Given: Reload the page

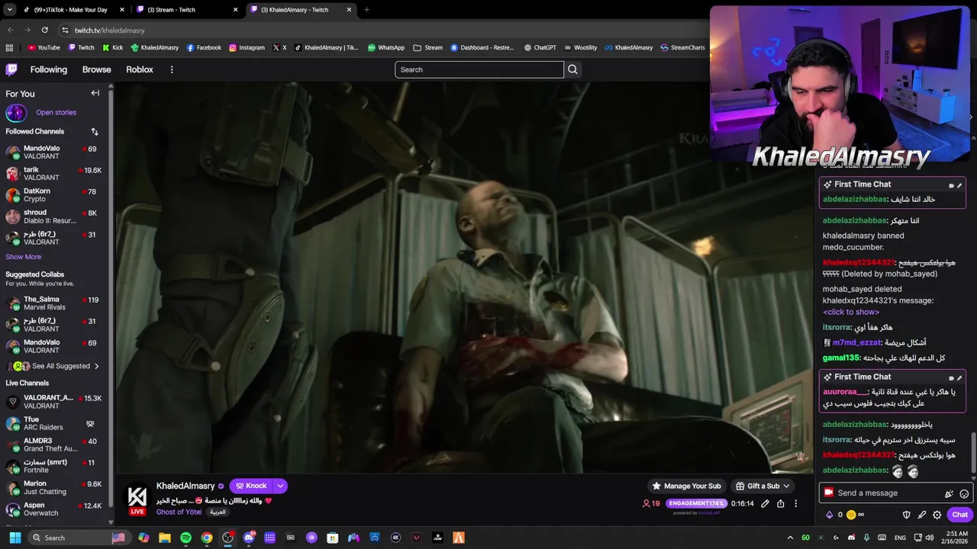Looking at the screenshot, I should (x=44, y=30).
